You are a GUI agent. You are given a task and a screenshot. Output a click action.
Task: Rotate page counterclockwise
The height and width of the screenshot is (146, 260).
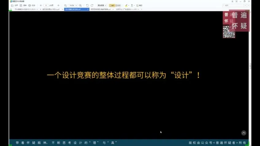pyautogui.click(x=87, y=6)
